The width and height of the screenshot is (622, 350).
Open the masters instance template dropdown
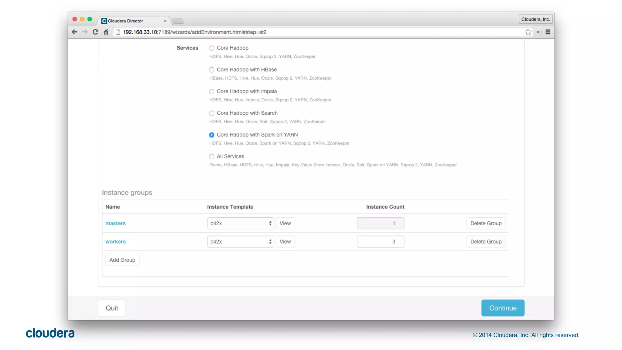point(240,223)
